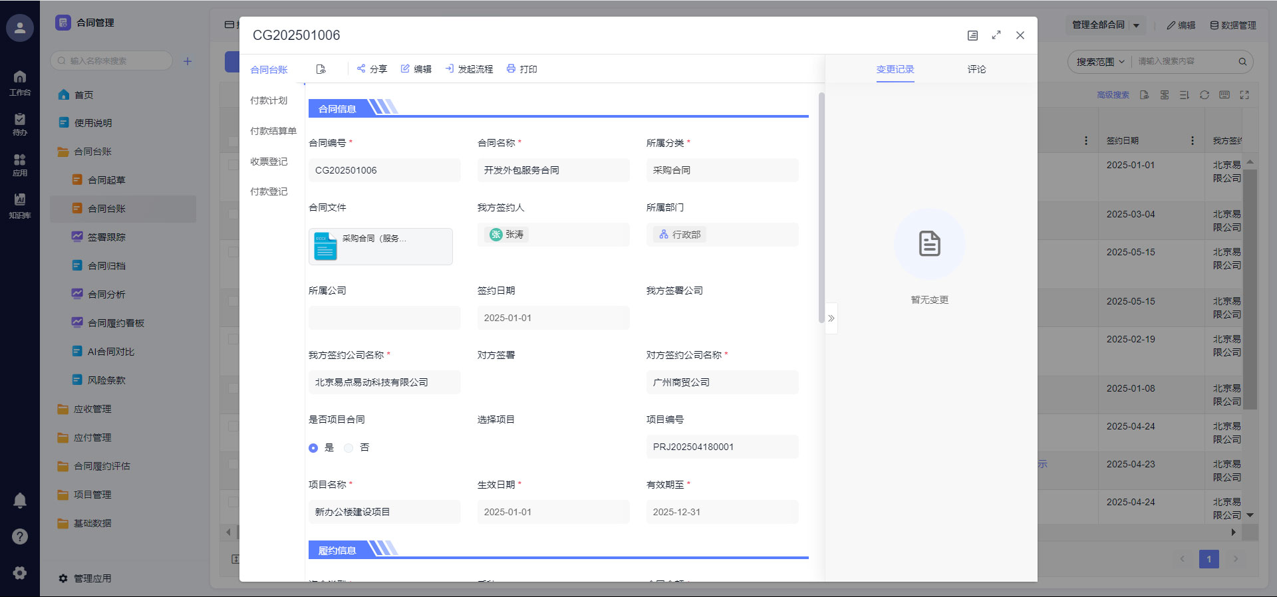Expand modal to fullscreen view

tap(996, 35)
